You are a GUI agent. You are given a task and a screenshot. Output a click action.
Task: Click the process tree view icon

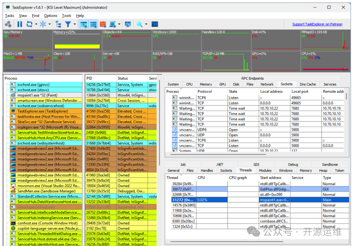pos(58,24)
